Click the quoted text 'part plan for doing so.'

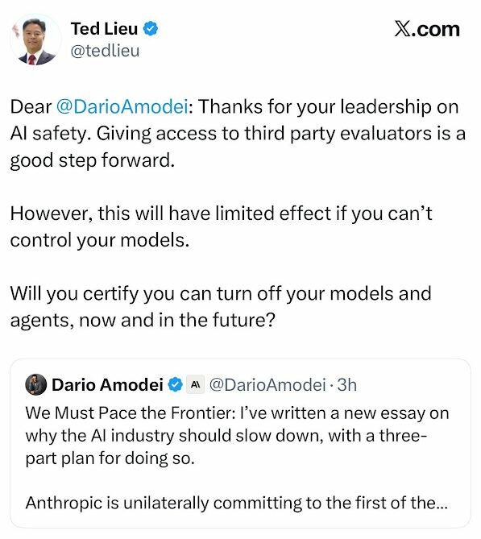pyautogui.click(x=110, y=458)
